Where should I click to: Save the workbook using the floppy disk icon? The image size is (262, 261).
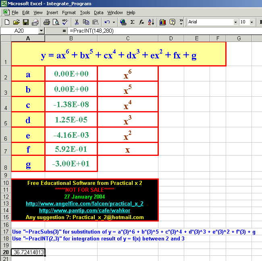click(25, 22)
